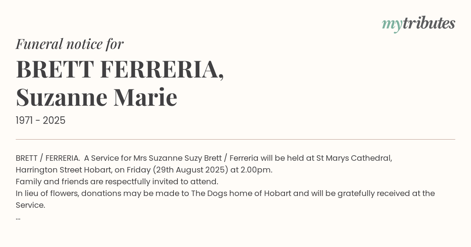The image size is (471, 247).
Task: Click the "Harrington Street Hobart" address
Action: click(x=63, y=170)
